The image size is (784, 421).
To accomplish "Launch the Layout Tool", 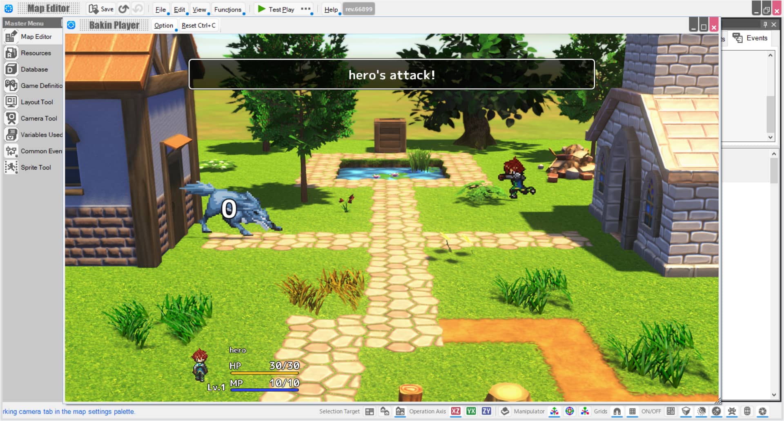I will click(x=33, y=102).
